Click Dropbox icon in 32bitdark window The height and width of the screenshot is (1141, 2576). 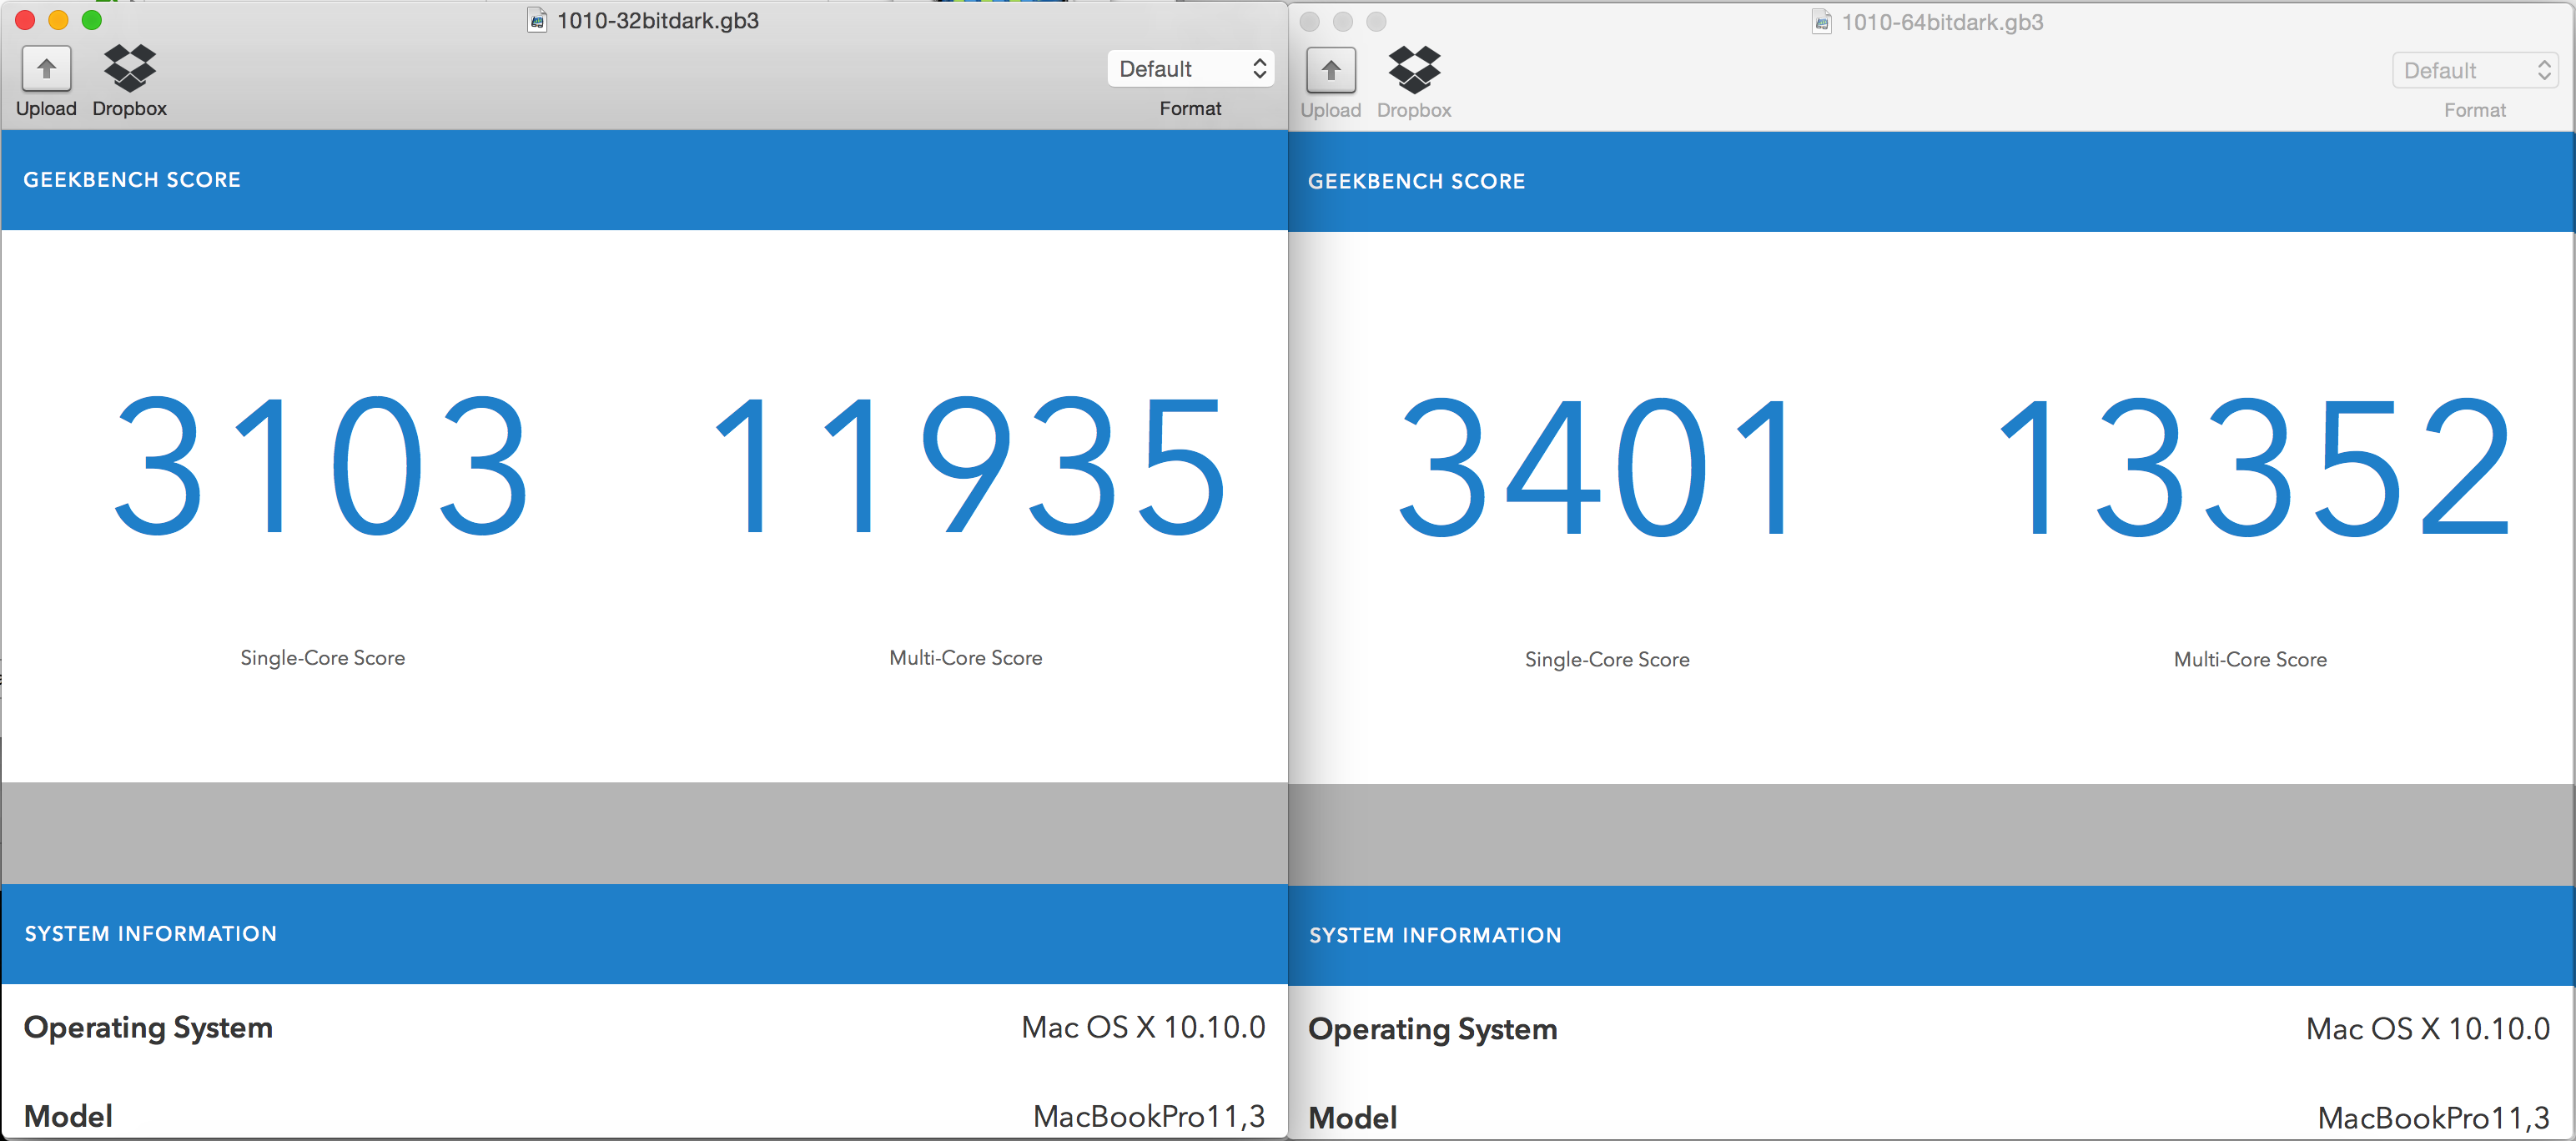coord(130,68)
